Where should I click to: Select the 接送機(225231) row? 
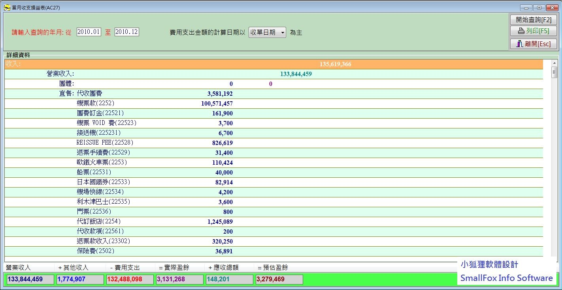pos(273,133)
